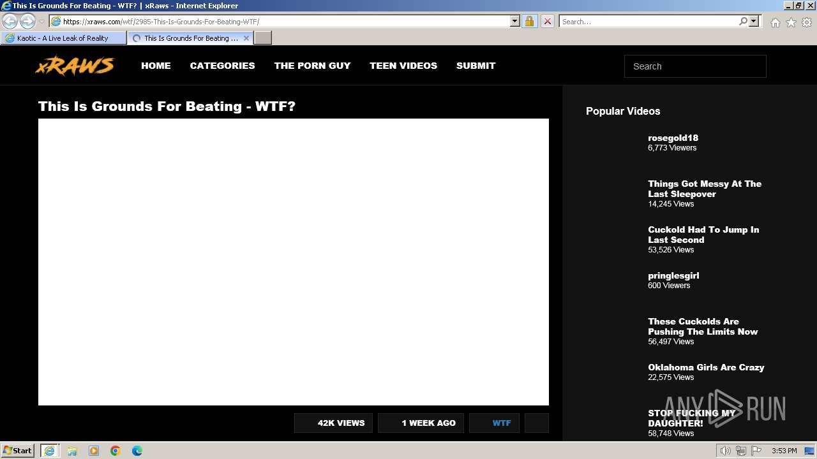Open the recent pages dropdown arrow
This screenshot has width=817, height=459.
click(x=42, y=22)
